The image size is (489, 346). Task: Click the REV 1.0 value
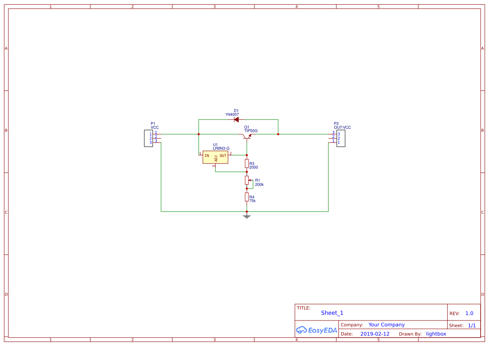[x=469, y=313]
